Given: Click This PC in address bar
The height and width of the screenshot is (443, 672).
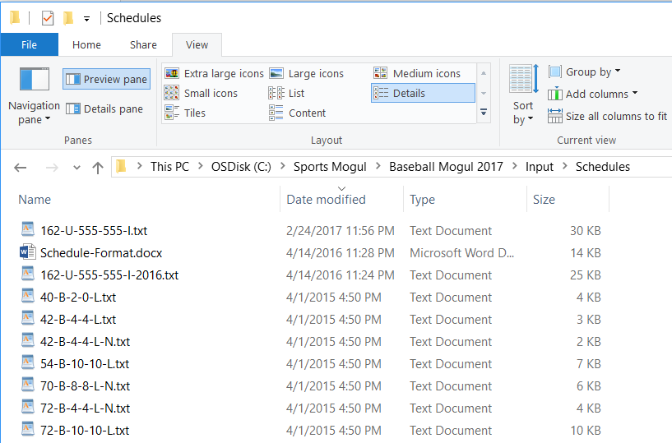Looking at the screenshot, I should pyautogui.click(x=169, y=167).
